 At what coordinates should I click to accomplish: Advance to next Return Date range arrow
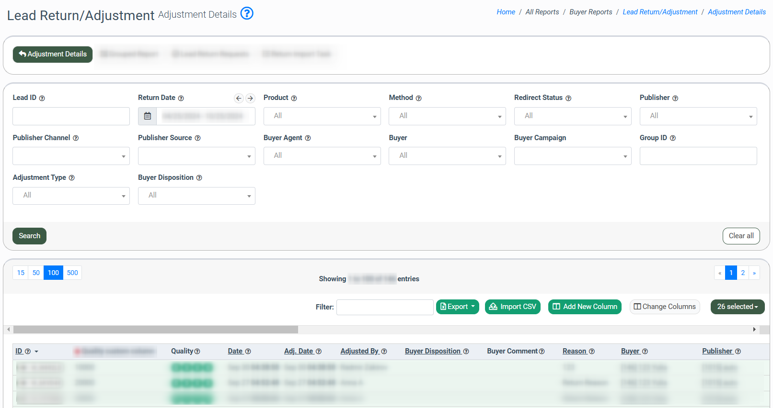tap(250, 98)
